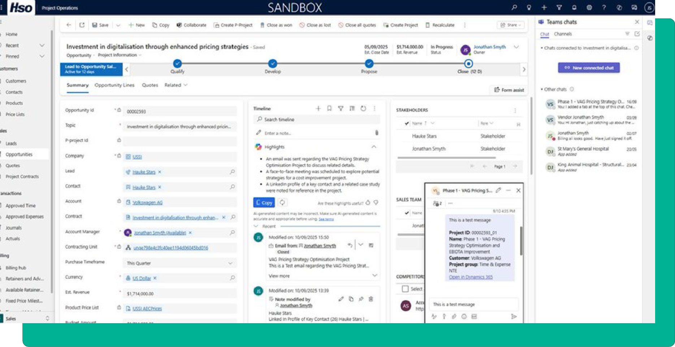Click the search magnifier icon in top bar
The image size is (675, 347).
point(514,8)
